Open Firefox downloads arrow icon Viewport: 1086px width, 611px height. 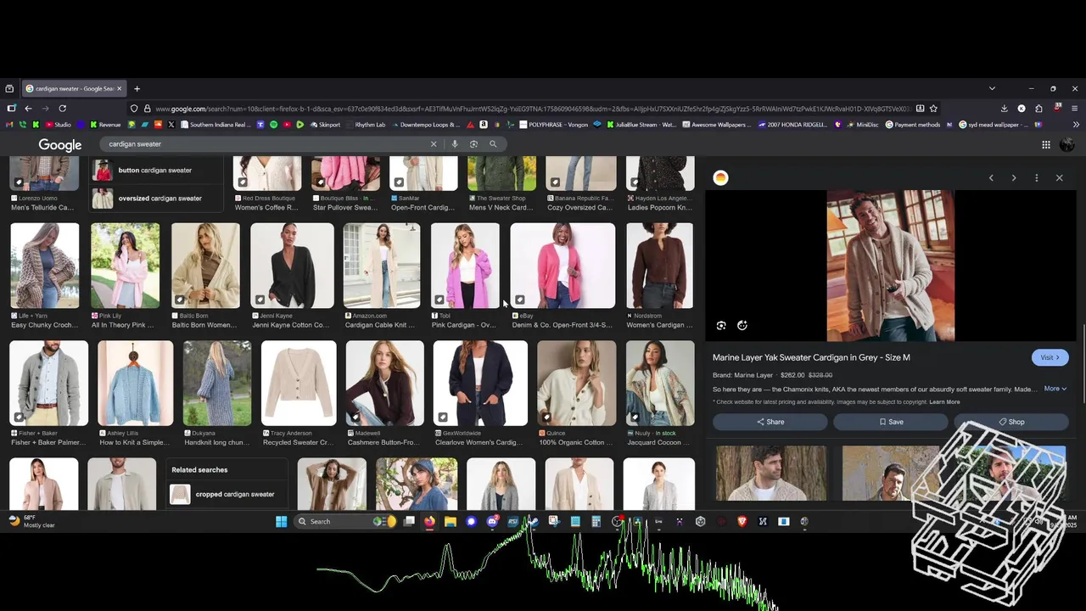(x=1004, y=109)
